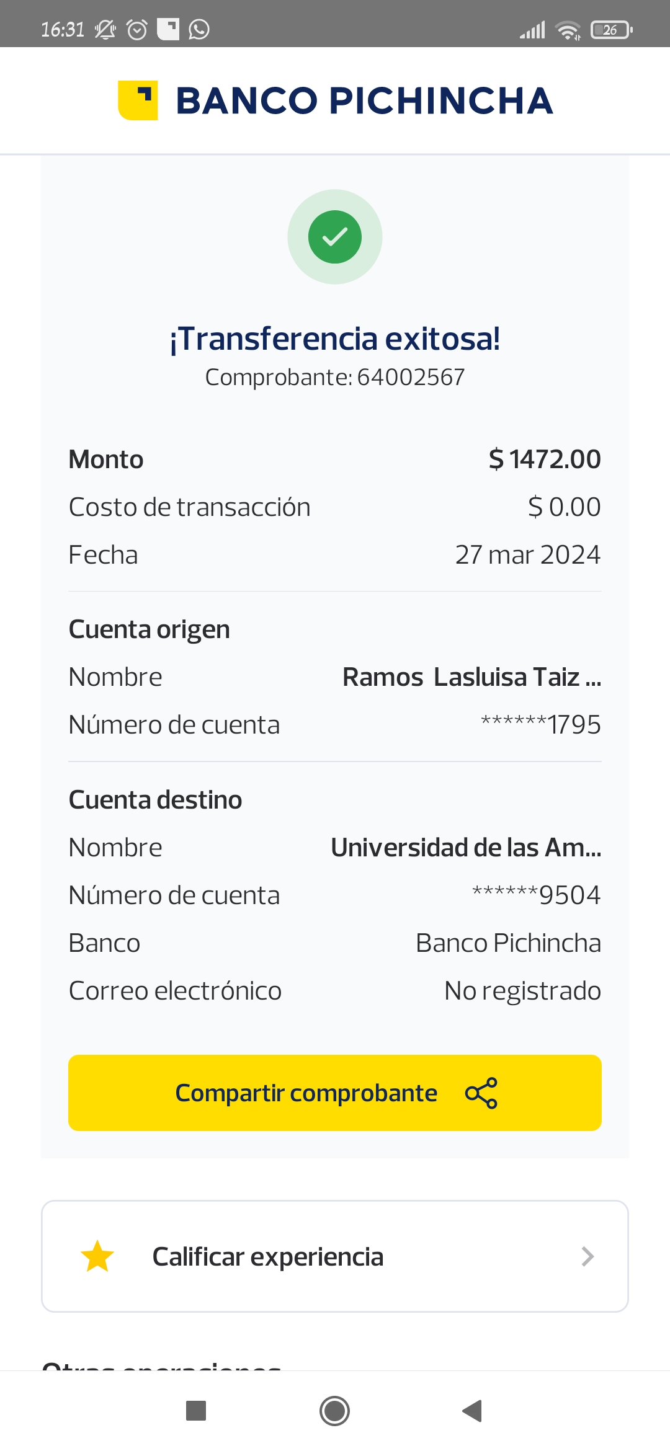
Task: Open the Calificar experiencia option
Action: [268, 1256]
